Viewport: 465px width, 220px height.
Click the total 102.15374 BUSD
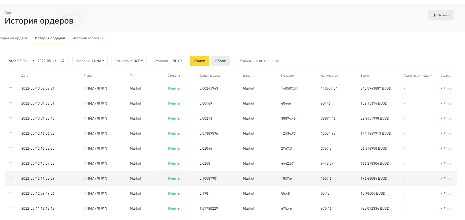tap(374, 103)
